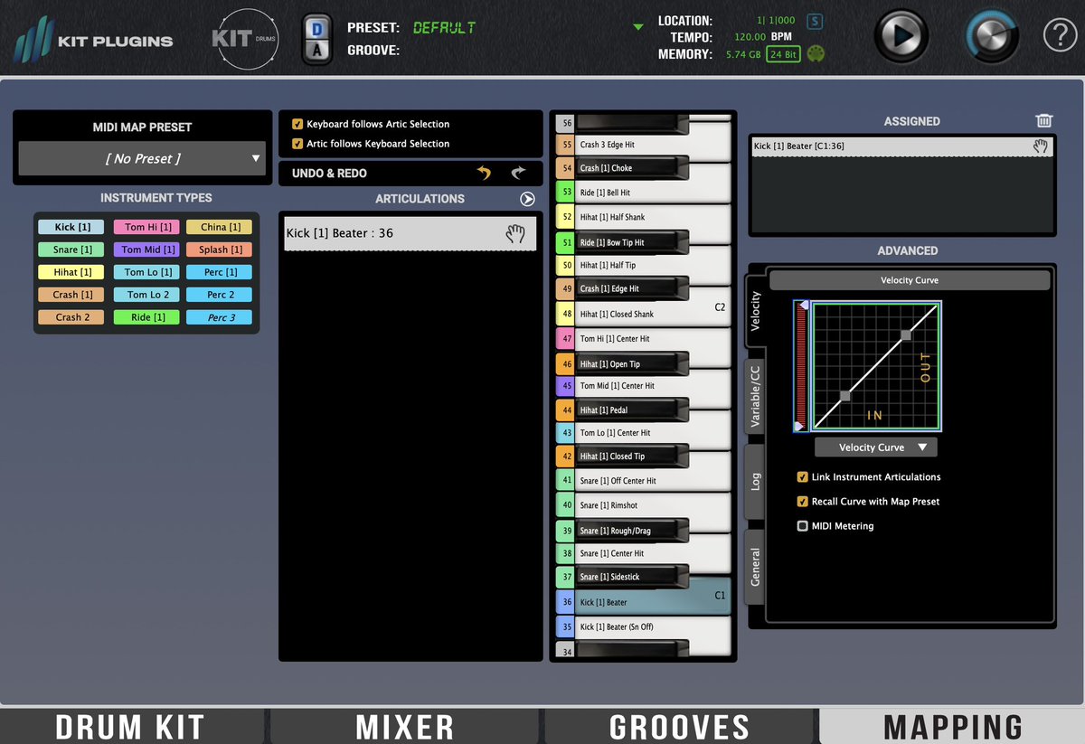
Task: Select the Snare [1] instrument type
Action: 71,250
